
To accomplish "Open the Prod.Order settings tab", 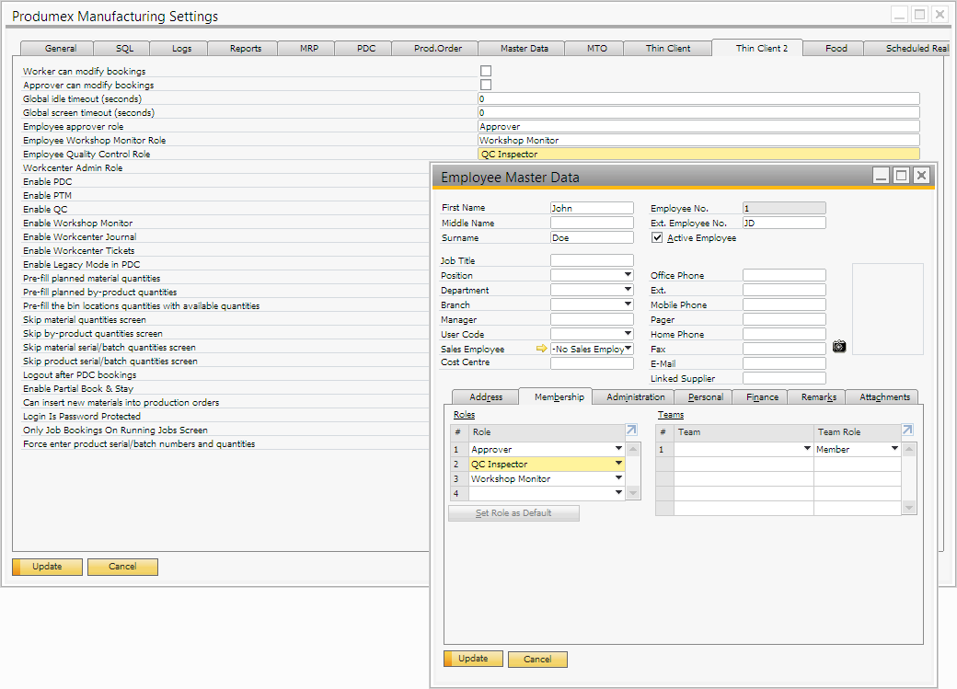I will tap(438, 48).
